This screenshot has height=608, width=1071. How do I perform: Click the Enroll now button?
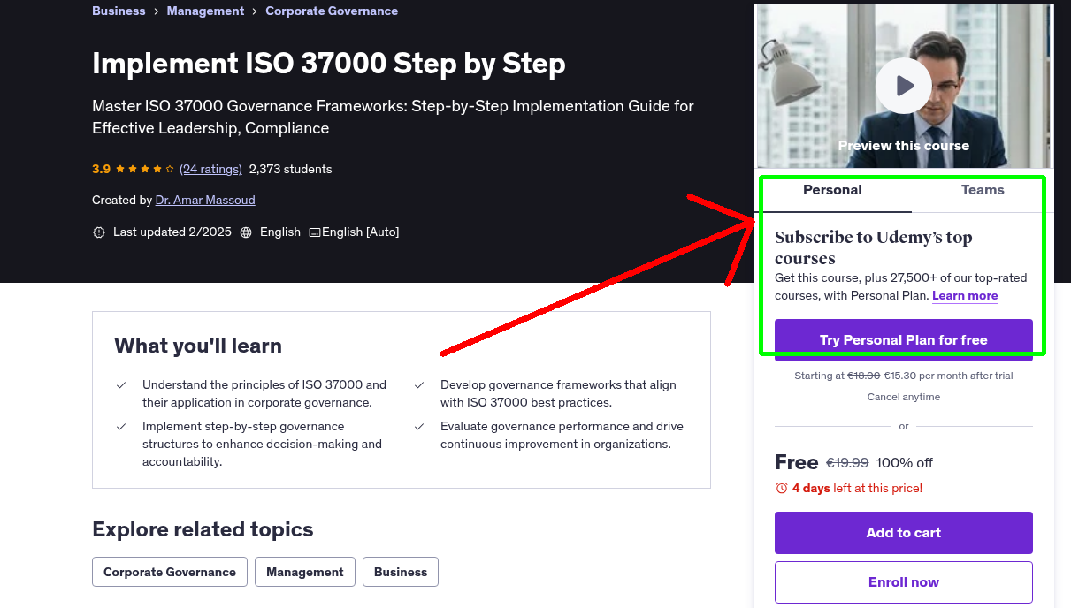click(x=904, y=582)
